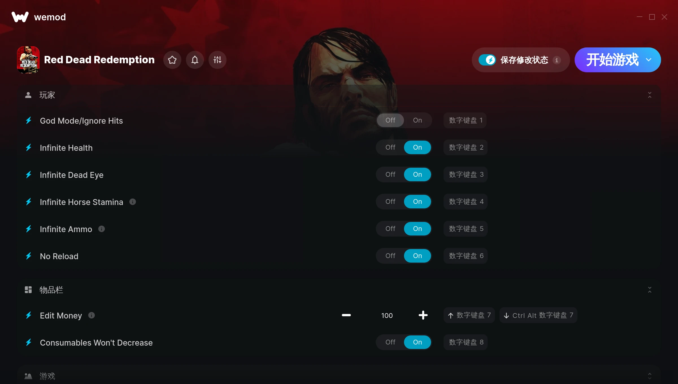Click info icon next to Edit Money
The image size is (678, 384).
[91, 315]
